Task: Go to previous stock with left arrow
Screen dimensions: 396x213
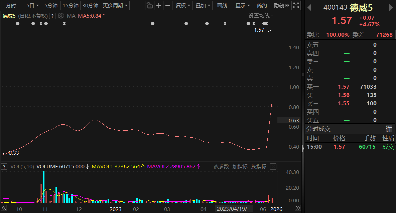Action: [309, 8]
